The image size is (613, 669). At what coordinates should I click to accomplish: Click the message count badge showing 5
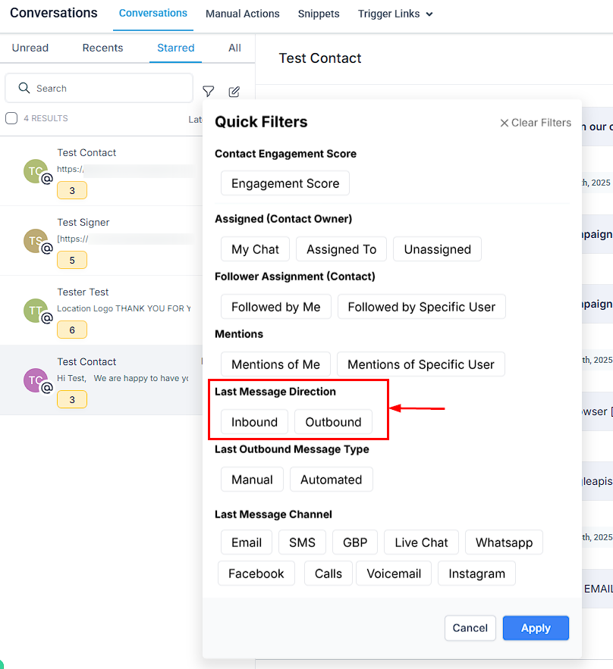coord(72,260)
